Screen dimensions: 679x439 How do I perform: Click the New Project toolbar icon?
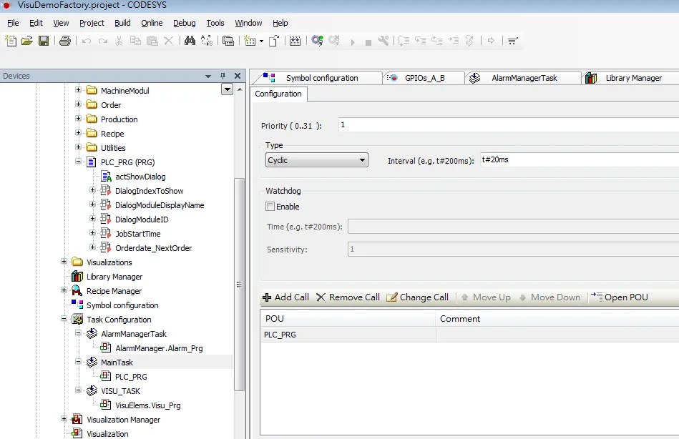coord(11,41)
